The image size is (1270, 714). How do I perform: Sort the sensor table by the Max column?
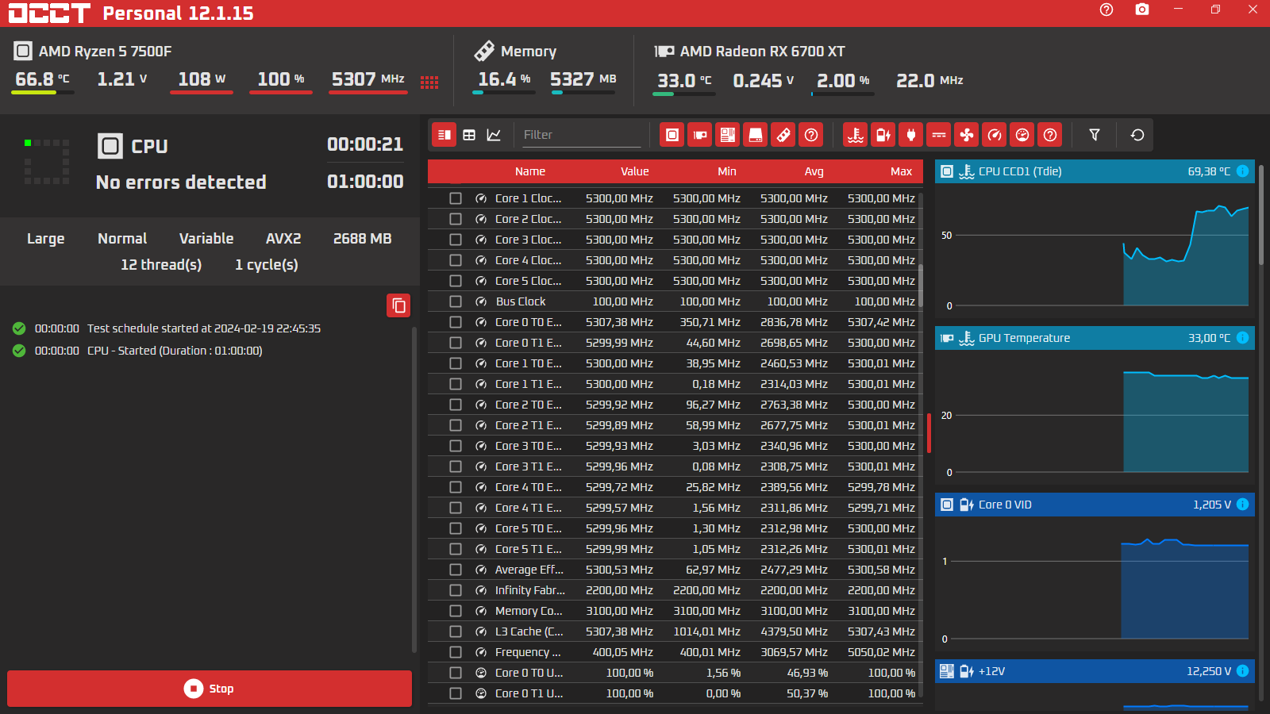click(x=902, y=171)
